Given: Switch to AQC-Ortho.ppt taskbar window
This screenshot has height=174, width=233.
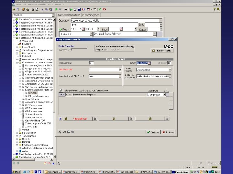Looking at the screenshot, I should [126, 172].
